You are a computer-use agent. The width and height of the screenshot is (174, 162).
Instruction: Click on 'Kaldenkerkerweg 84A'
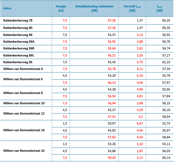click(x=19, y=42)
